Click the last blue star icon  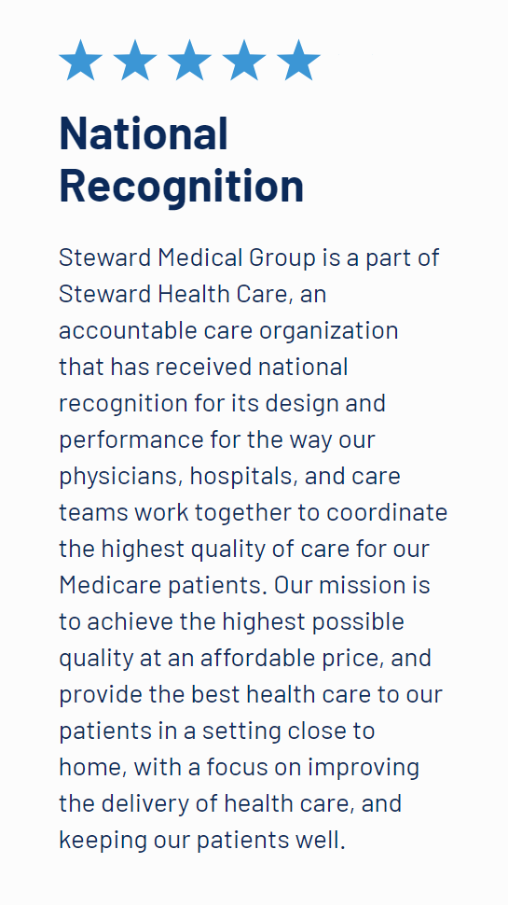(298, 60)
